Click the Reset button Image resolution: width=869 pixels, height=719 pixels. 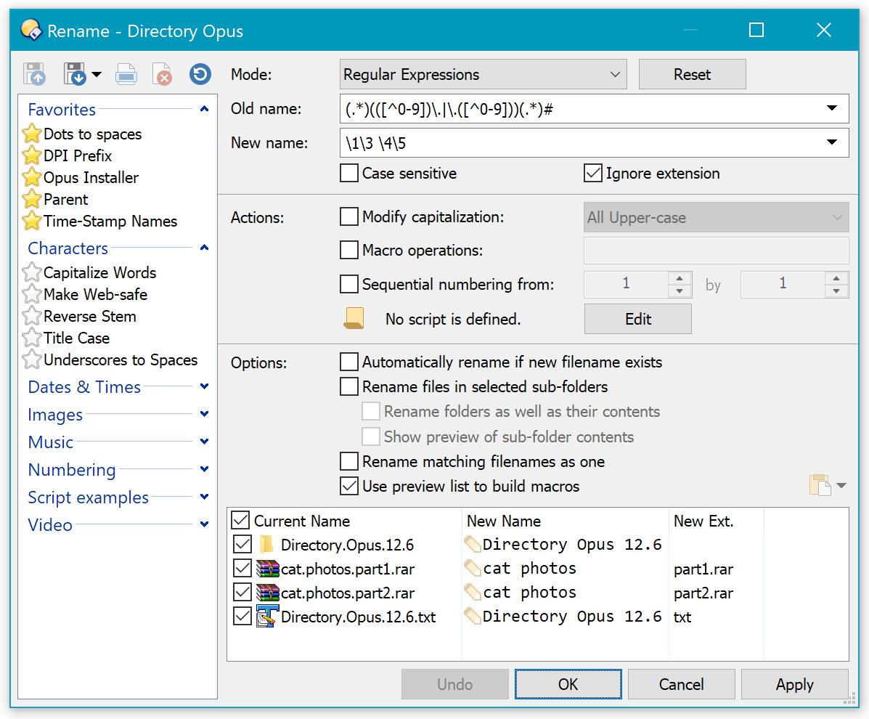[x=692, y=74]
